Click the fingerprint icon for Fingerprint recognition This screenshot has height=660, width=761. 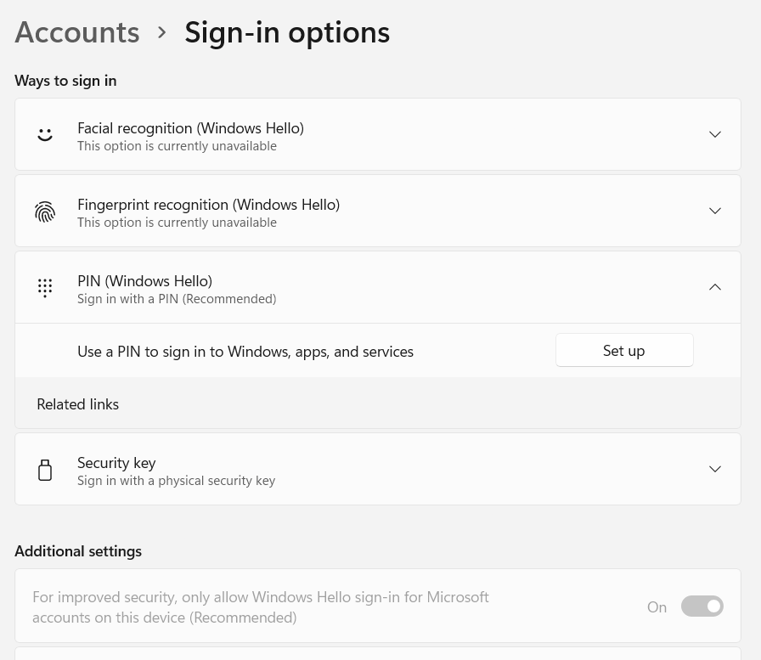(x=45, y=212)
